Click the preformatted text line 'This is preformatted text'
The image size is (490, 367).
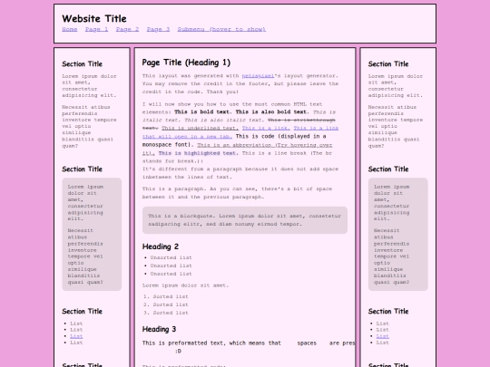point(249,343)
